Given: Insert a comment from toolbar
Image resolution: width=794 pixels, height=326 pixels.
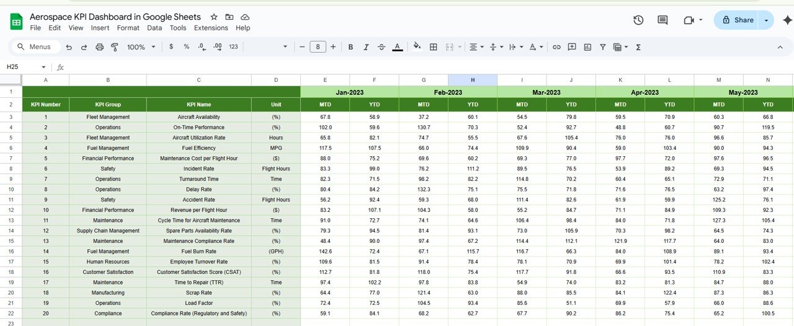Looking at the screenshot, I should 572,47.
